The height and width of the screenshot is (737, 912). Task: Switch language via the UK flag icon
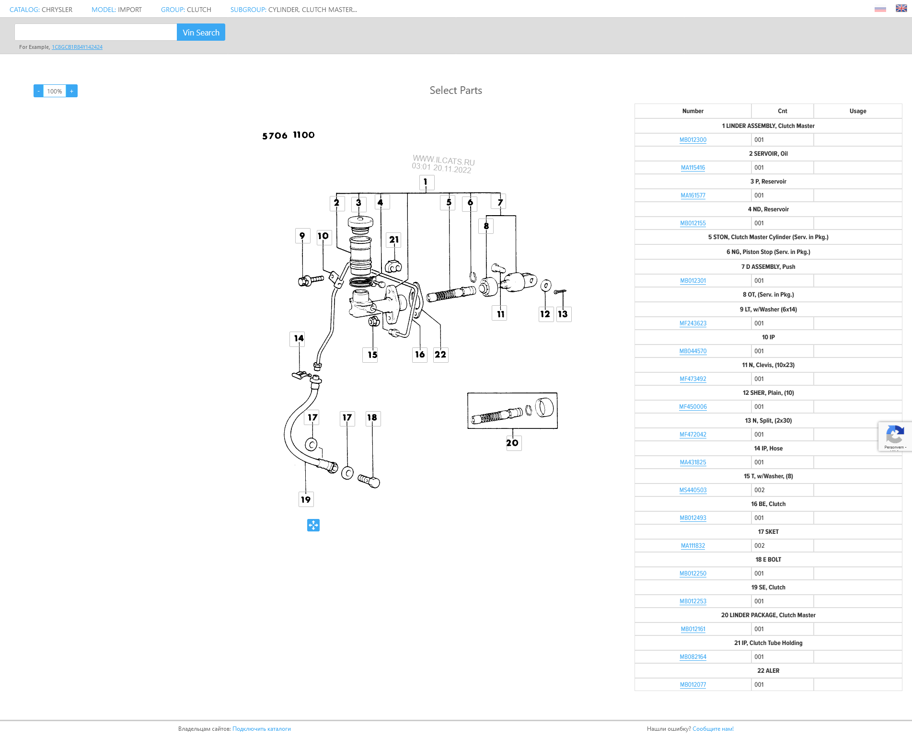coord(901,8)
